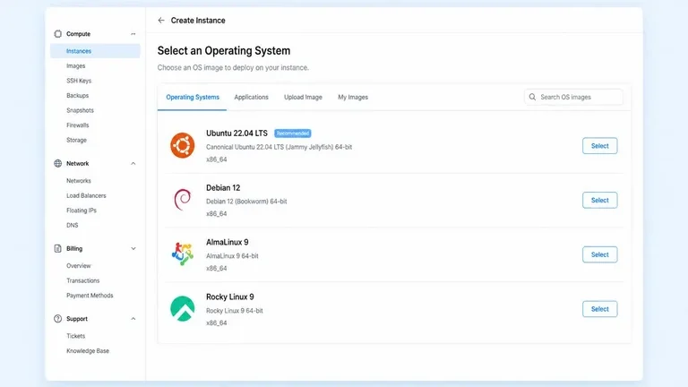
Task: Open the Backups page
Action: click(x=78, y=96)
